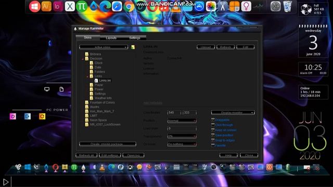Click Create .rmskin package button
Viewport: 333px width, 187px height.
point(108,144)
